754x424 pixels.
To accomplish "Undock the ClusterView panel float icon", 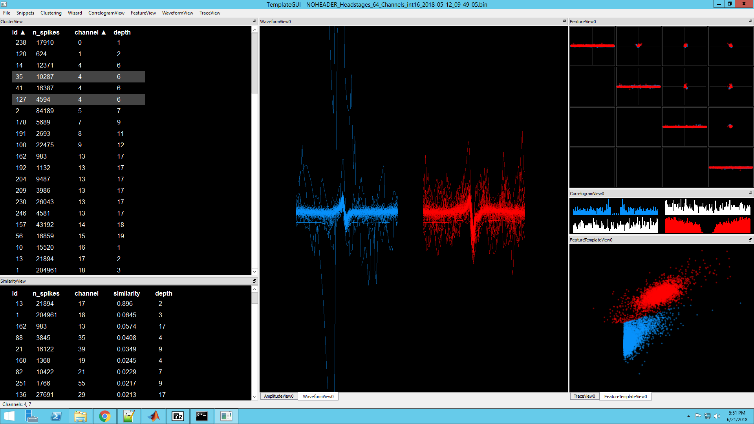I will pyautogui.click(x=254, y=22).
